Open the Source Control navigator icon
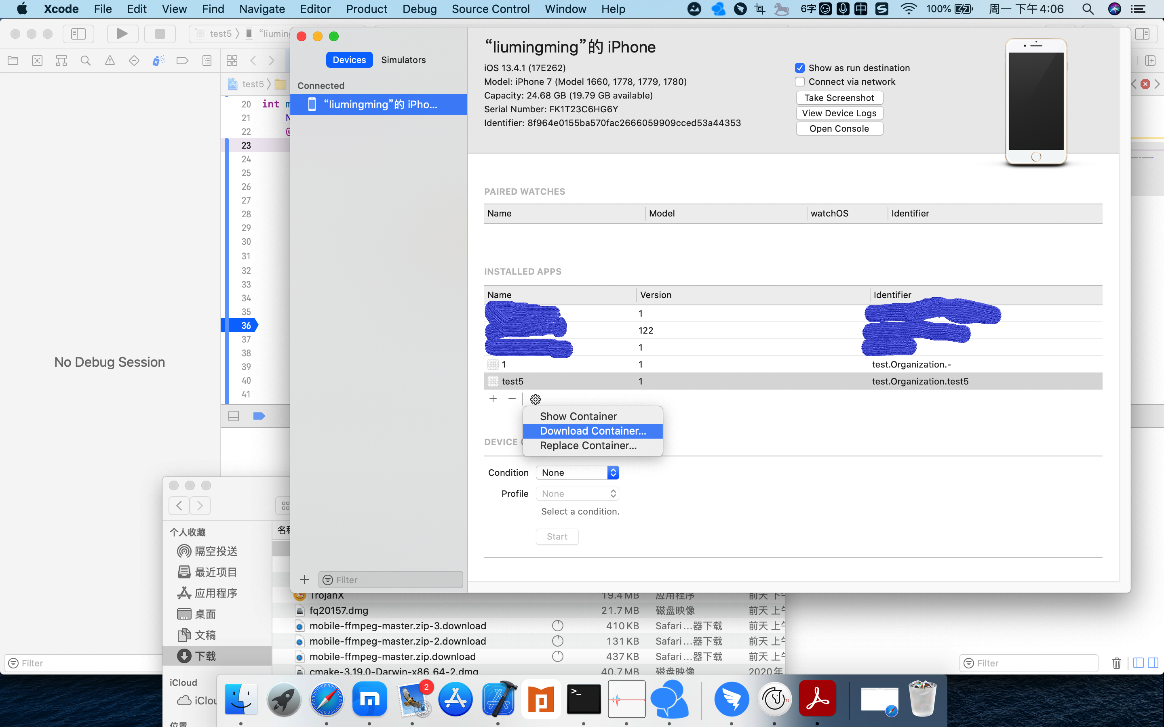The height and width of the screenshot is (727, 1164). (37, 61)
